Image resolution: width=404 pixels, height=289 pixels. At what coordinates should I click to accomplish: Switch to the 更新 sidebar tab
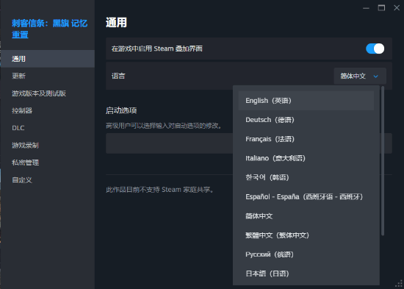click(x=48, y=76)
